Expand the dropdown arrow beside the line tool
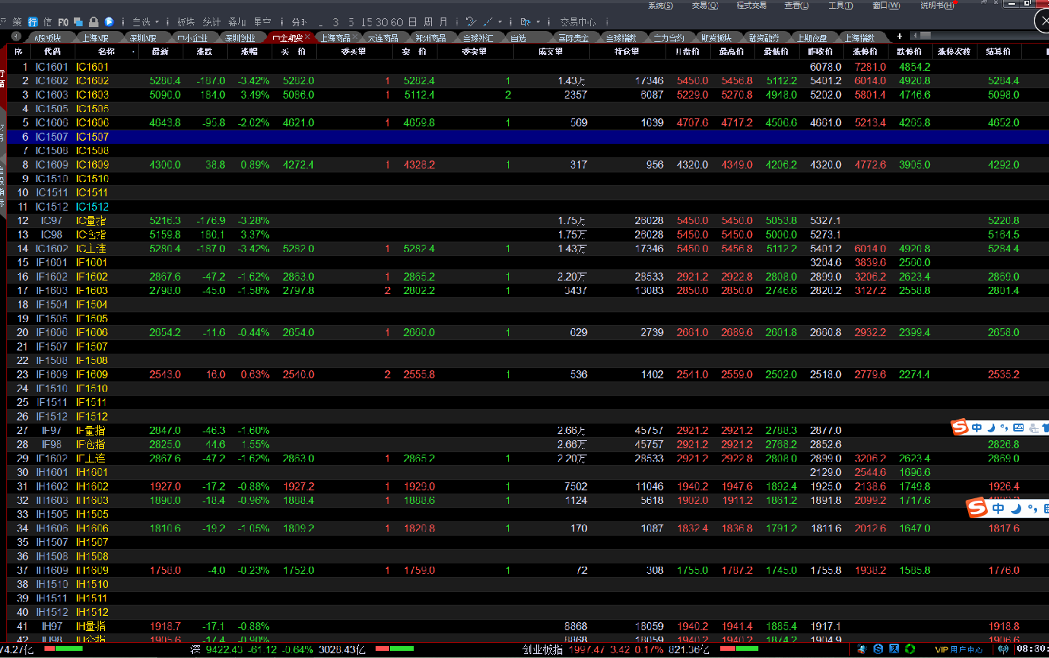 point(500,21)
